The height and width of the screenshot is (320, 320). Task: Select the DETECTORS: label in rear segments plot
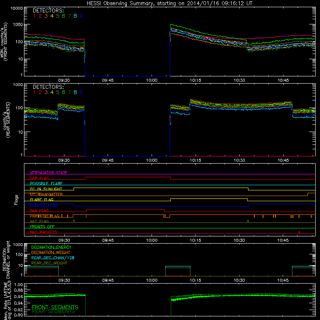[x=48, y=87]
